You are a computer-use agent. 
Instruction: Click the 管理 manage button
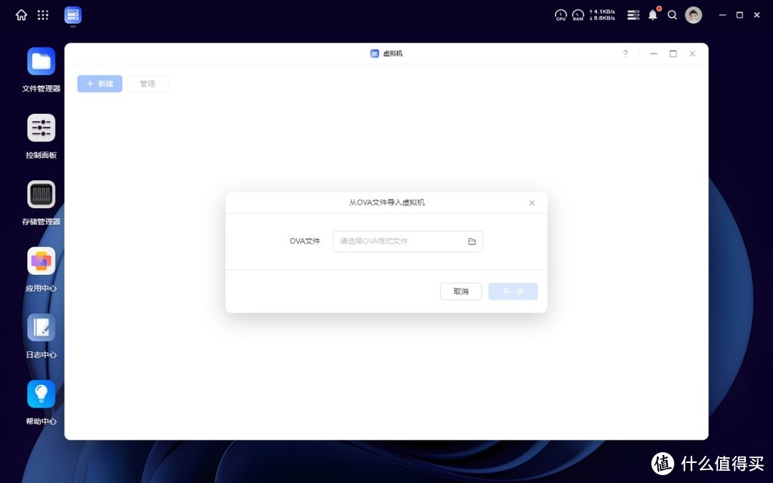[x=147, y=84]
